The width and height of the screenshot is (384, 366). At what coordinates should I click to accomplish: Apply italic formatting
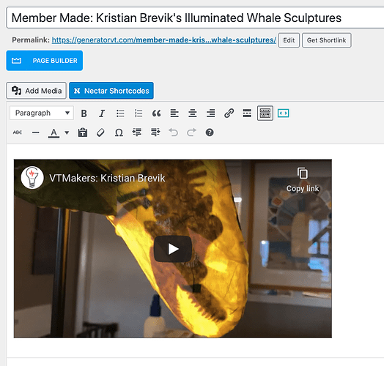click(102, 113)
